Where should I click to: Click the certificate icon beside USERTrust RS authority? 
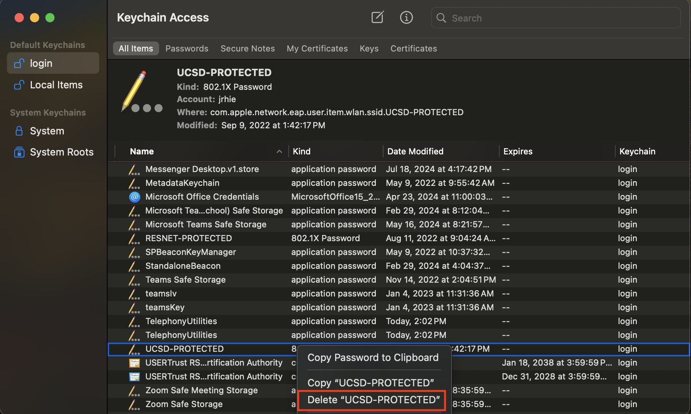click(135, 363)
